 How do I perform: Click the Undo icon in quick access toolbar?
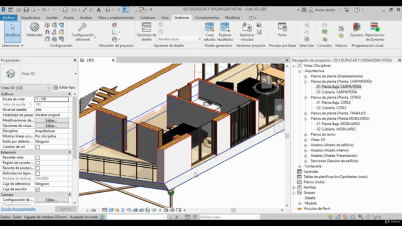[x=44, y=10]
